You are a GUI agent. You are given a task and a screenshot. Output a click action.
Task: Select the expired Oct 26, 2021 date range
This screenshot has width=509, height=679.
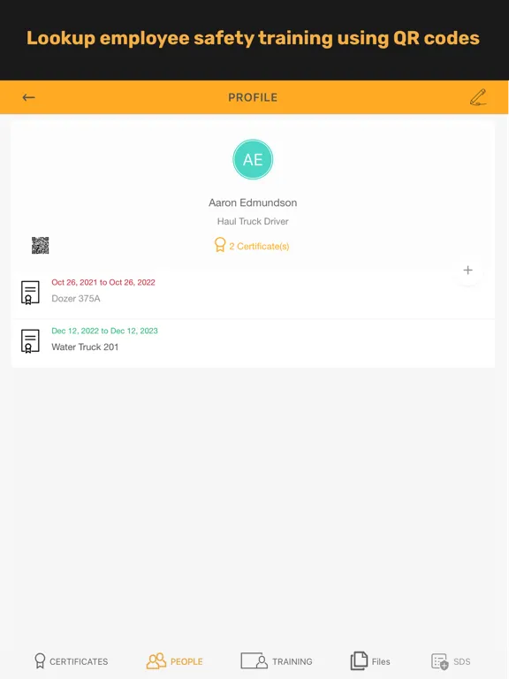pos(103,282)
